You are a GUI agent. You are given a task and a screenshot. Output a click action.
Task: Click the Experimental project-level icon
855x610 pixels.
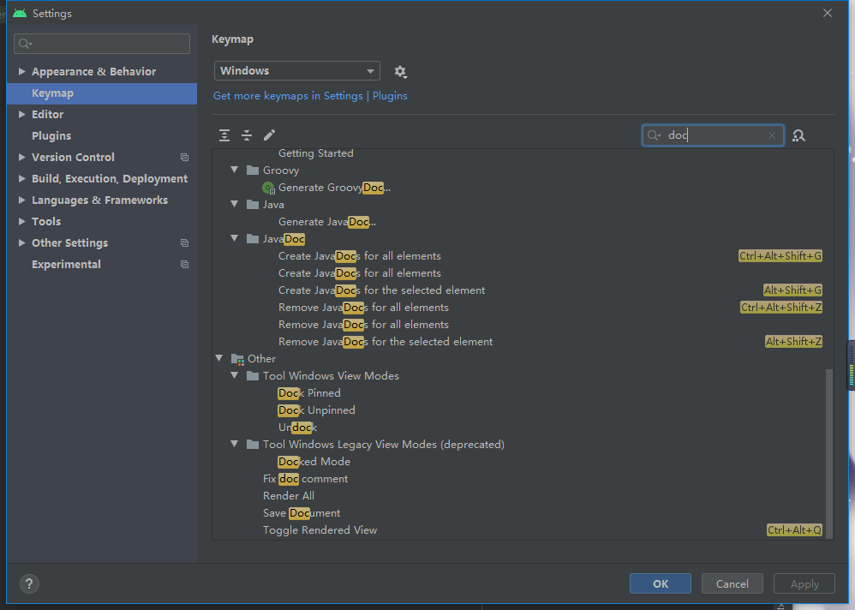(185, 265)
